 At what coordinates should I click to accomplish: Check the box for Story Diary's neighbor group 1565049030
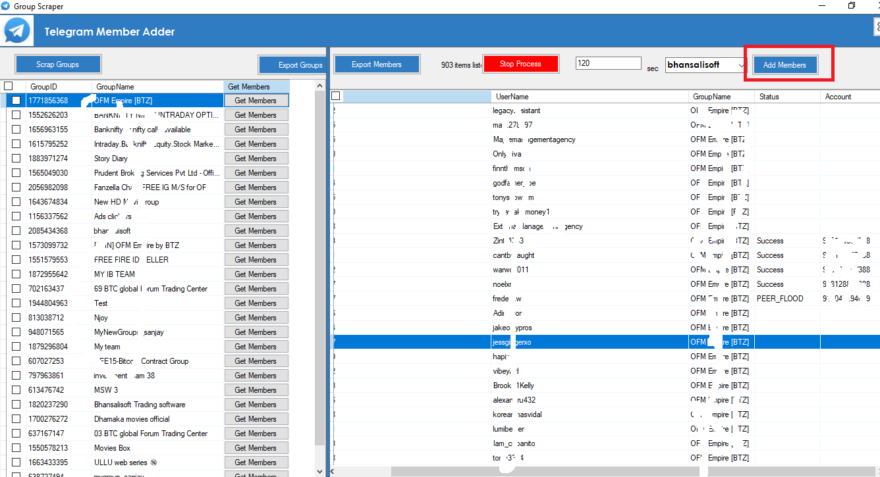[16, 173]
